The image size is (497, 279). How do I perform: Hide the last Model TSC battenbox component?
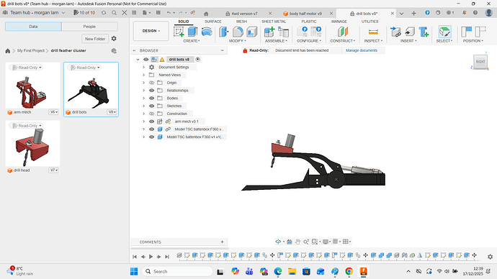(x=151, y=137)
